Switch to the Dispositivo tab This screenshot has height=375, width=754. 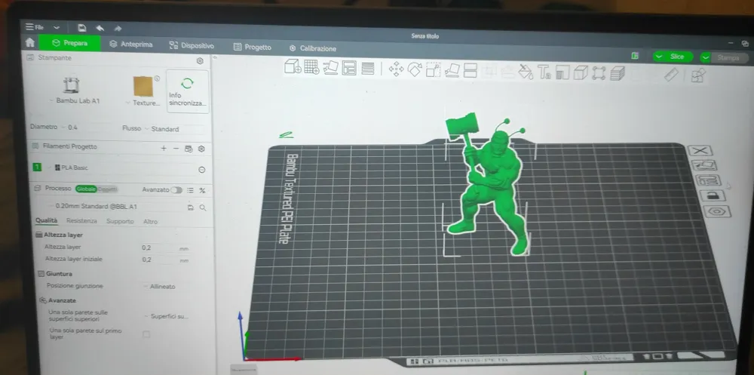[x=192, y=46]
